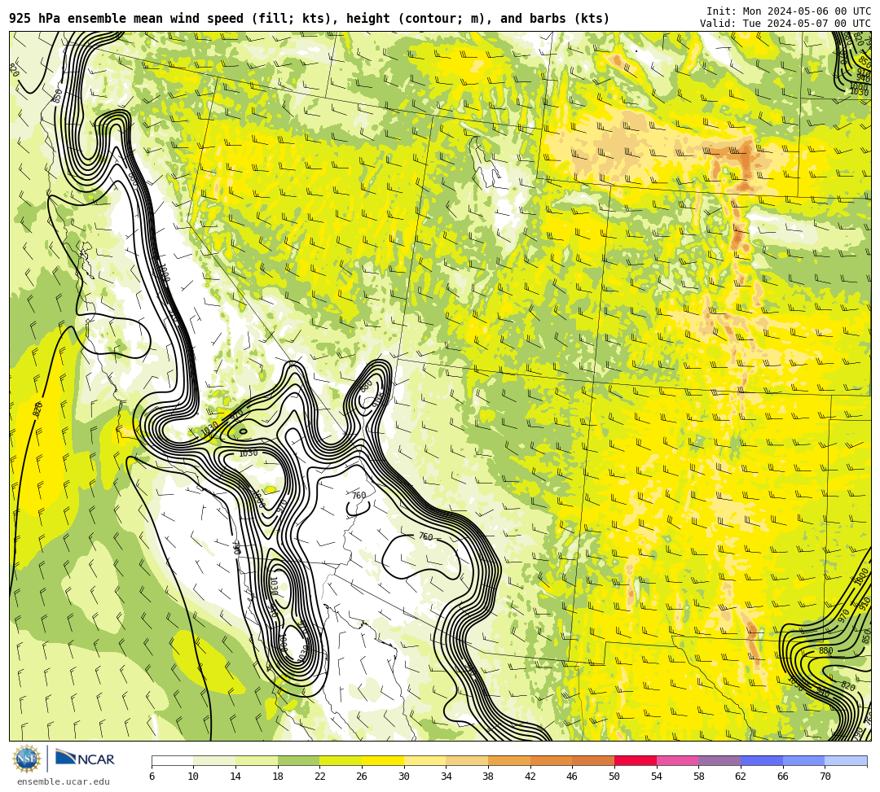The height and width of the screenshot is (792, 880).
Task: Click the ensemble.ucar.edu text
Action: point(64,782)
